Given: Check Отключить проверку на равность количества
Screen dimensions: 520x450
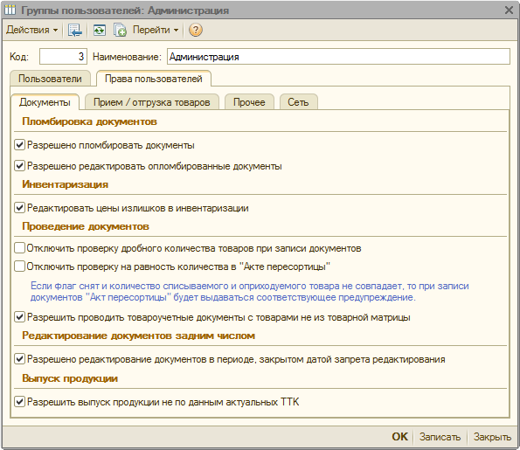Looking at the screenshot, I should click(19, 267).
